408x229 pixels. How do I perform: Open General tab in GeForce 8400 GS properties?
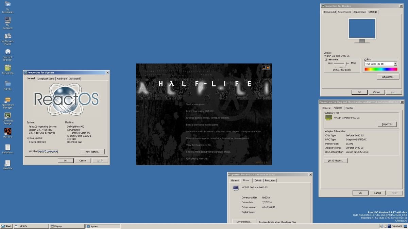pos(235,180)
